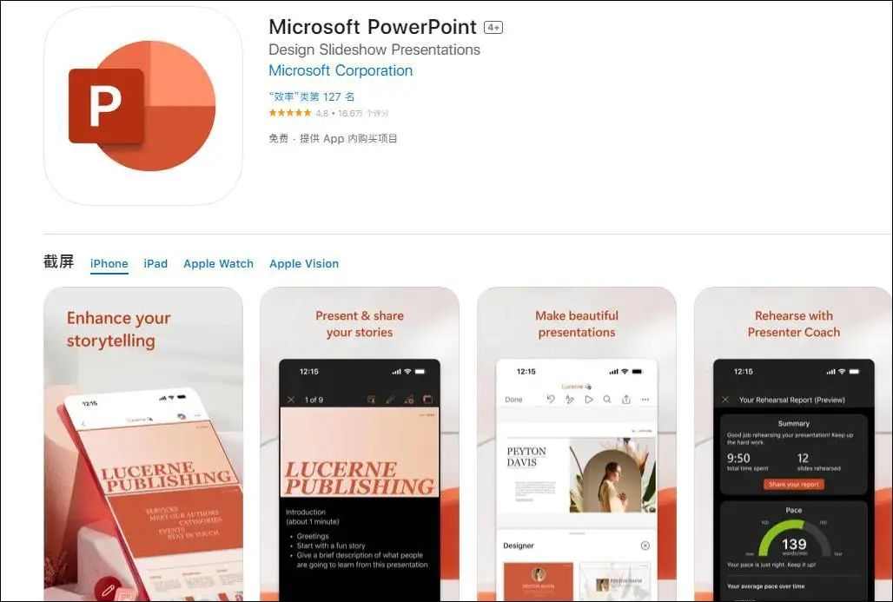Select the iPhone screenshots tab

click(x=109, y=264)
